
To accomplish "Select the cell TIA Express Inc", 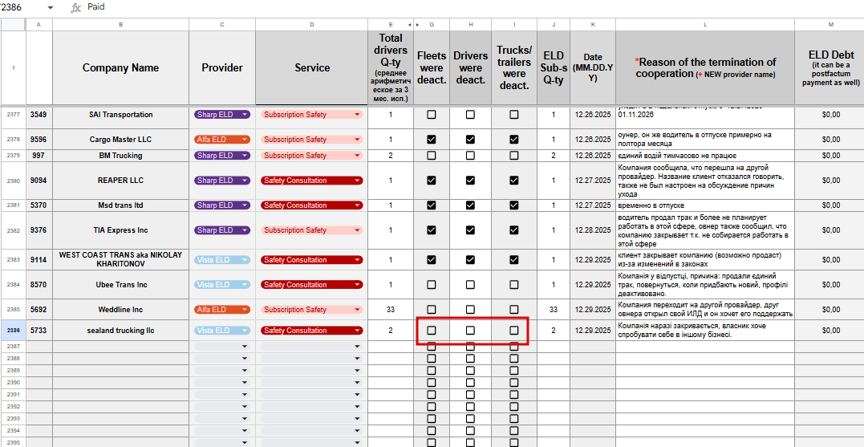I will pyautogui.click(x=120, y=230).
